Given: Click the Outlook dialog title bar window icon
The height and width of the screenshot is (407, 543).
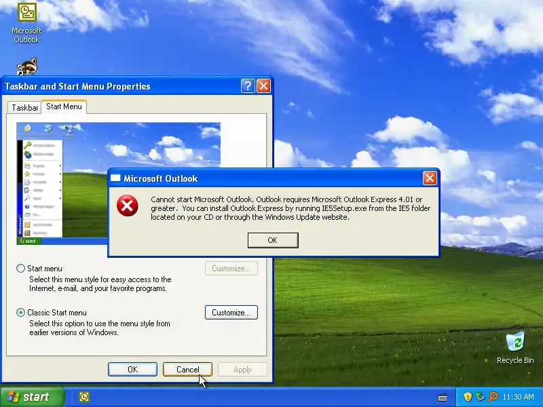Looking at the screenshot, I should tap(115, 178).
